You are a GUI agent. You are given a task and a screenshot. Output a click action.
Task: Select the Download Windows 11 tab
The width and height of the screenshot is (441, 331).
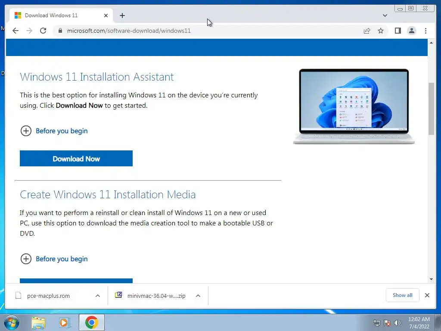61,16
